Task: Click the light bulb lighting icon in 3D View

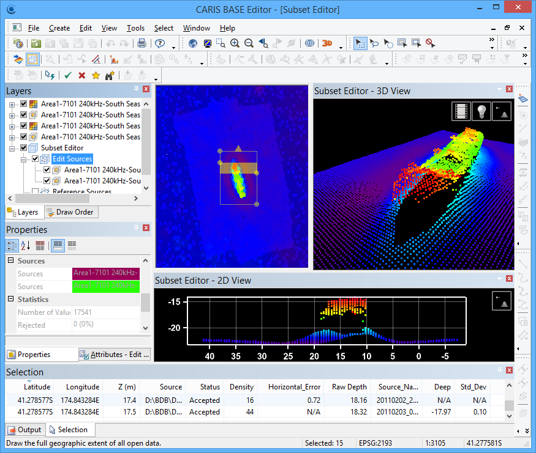Action: click(x=481, y=111)
